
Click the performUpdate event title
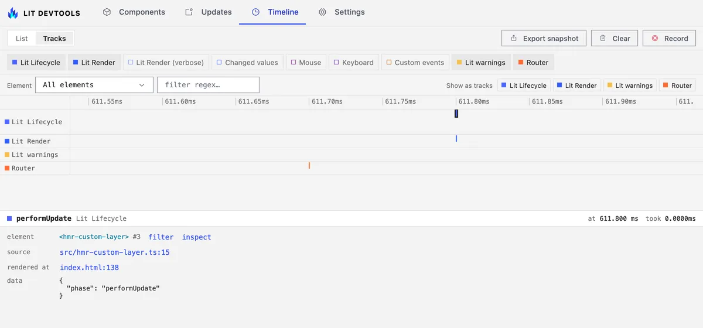(x=44, y=218)
